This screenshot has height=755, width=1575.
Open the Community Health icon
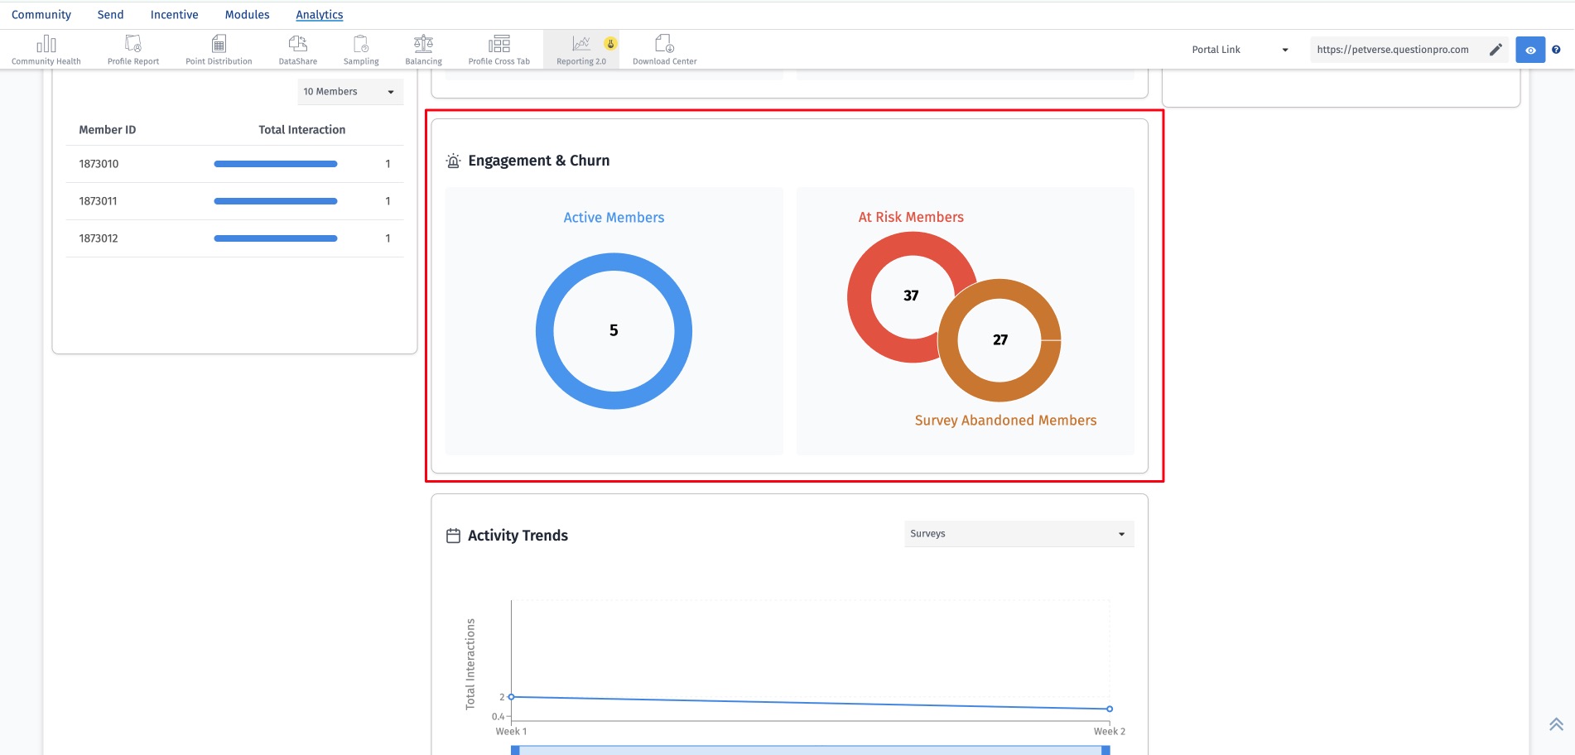(46, 44)
